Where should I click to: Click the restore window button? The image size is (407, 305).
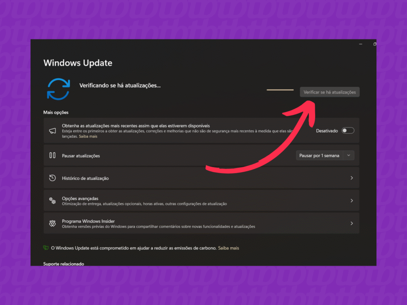point(374,44)
